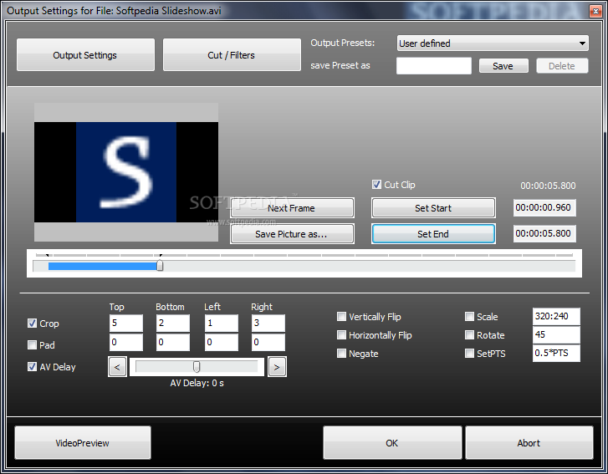Click the Crop Bottom value field

click(x=173, y=323)
